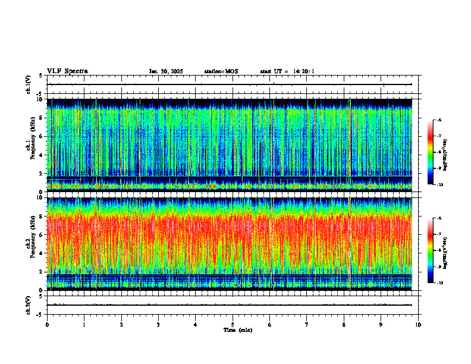Click the "station=MOS" header label
Image resolution: width=471 pixels, height=364 pixels.
[x=221, y=71]
